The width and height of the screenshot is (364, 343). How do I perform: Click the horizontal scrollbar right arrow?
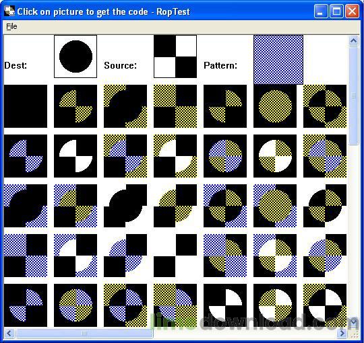[342, 334]
